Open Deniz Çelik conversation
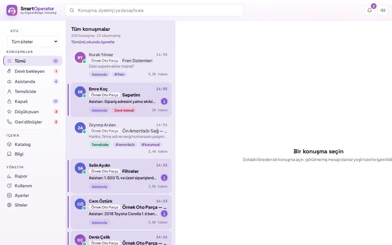This screenshot has height=245, width=392. [121, 238]
